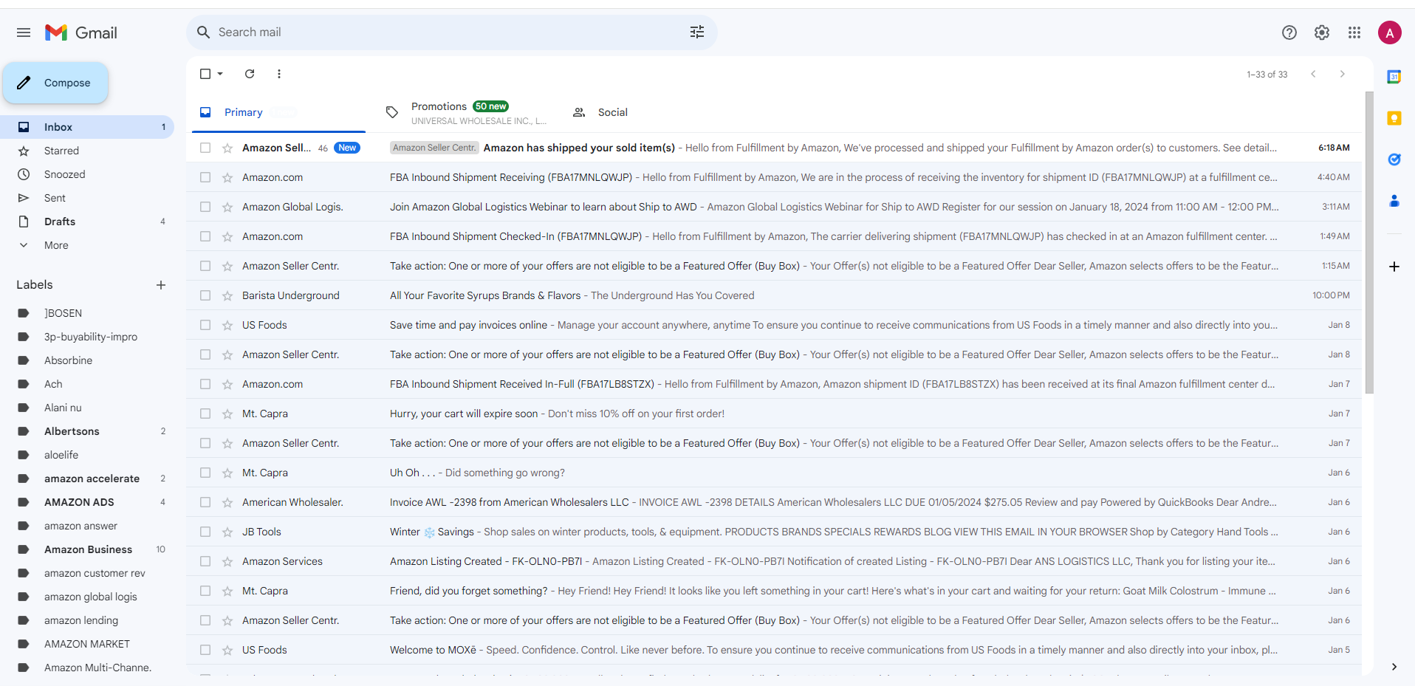Open the Inbox folder

(87, 127)
